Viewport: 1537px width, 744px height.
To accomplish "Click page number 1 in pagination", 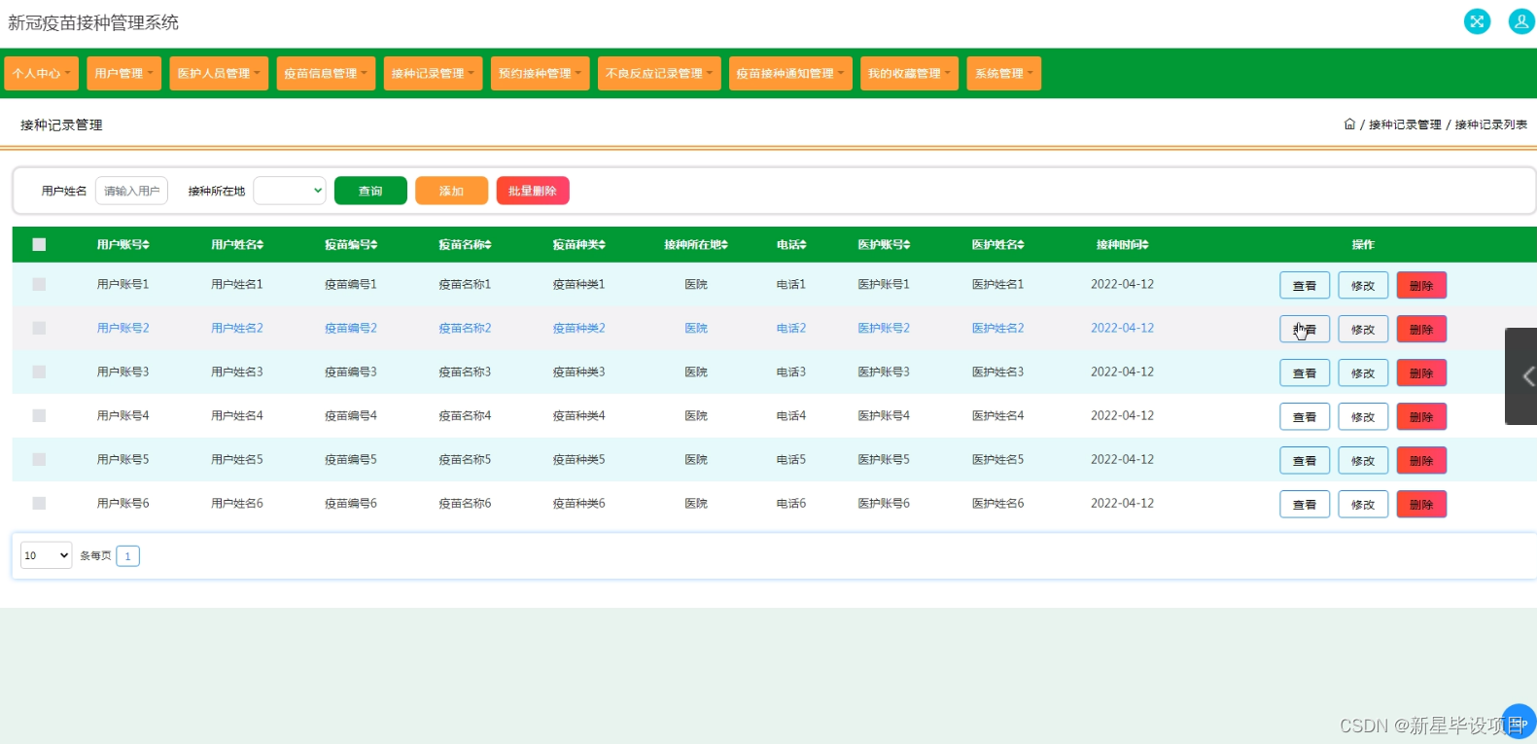I will point(127,556).
